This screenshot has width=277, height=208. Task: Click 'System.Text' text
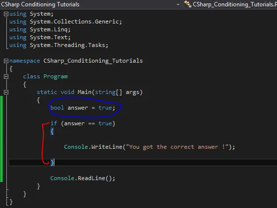pos(48,37)
